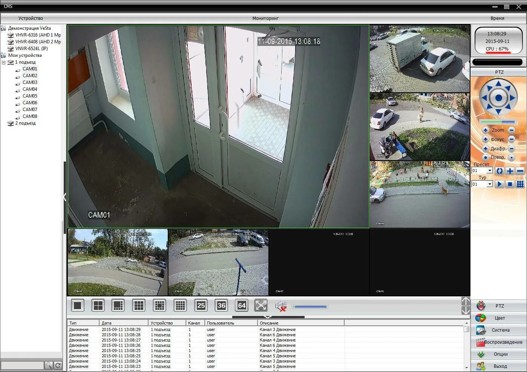The width and height of the screenshot is (527, 372).
Task: Click the Zoom minus button
Action: [512, 130]
